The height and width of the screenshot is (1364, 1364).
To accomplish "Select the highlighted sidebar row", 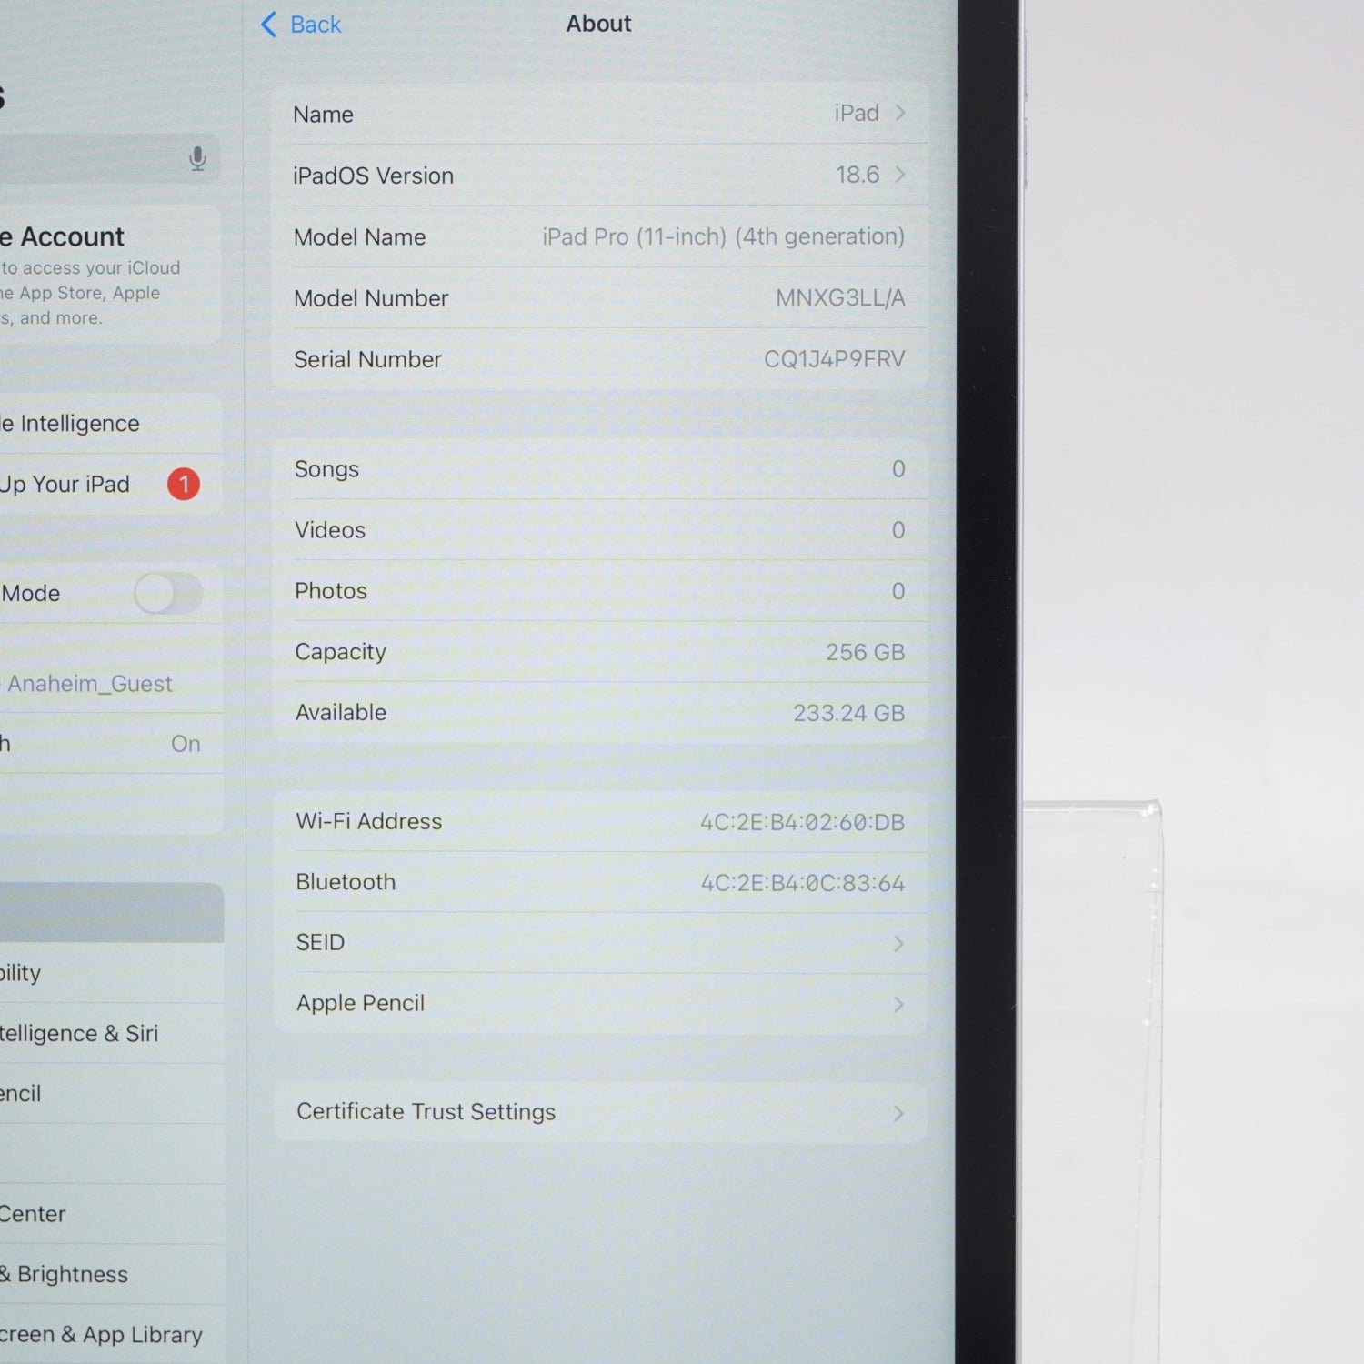I will pos(111,912).
